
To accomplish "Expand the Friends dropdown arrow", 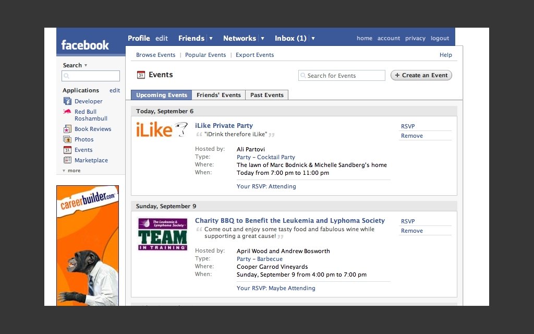I will (x=211, y=38).
